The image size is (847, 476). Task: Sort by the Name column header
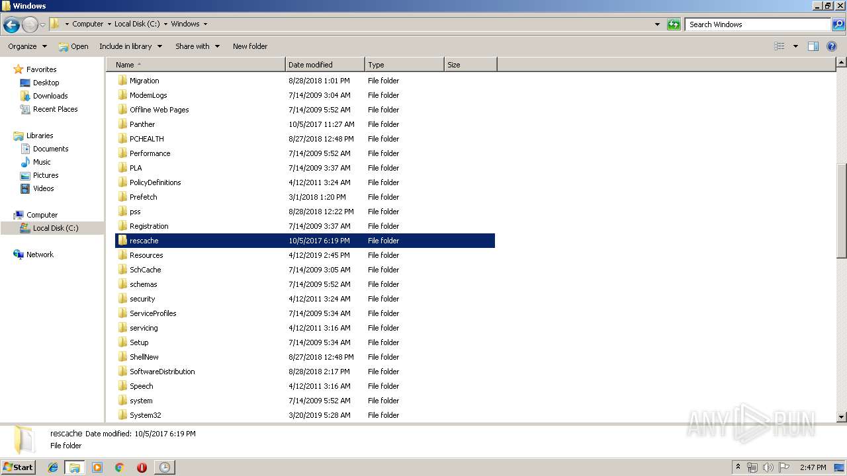point(197,65)
